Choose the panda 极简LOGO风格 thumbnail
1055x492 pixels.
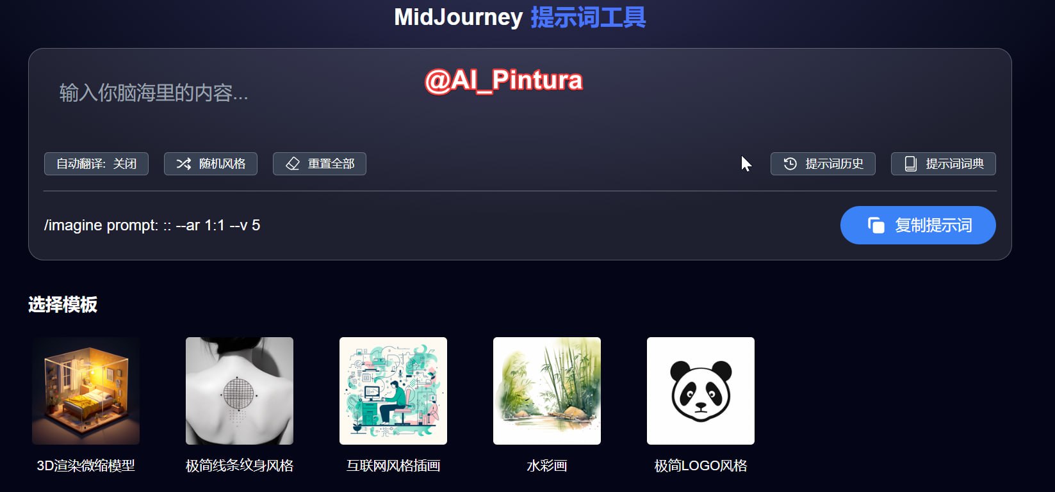coord(701,391)
